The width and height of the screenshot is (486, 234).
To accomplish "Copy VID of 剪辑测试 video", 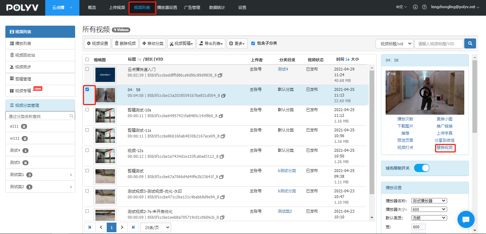I will coord(221,177).
